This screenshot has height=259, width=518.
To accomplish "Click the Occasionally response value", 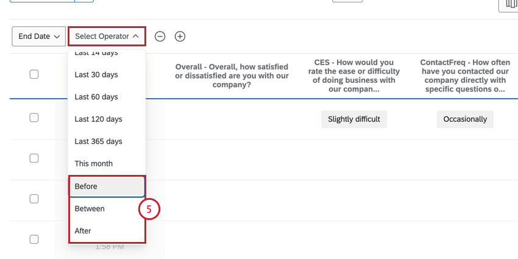I will point(465,119).
